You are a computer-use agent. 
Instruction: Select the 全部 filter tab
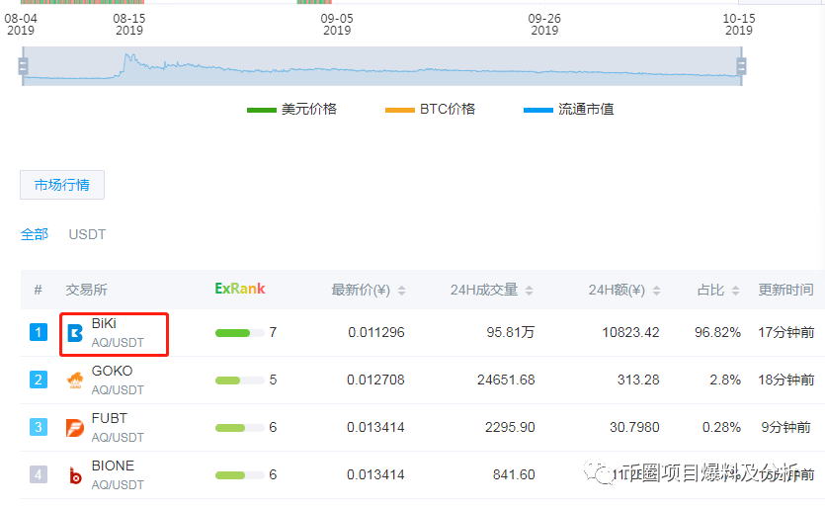tap(35, 234)
